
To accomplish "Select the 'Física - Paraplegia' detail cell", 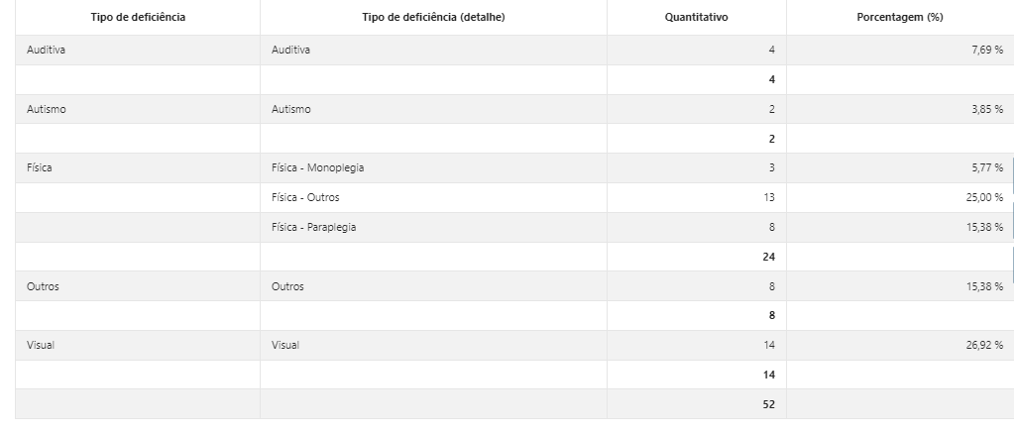I will pyautogui.click(x=433, y=228).
